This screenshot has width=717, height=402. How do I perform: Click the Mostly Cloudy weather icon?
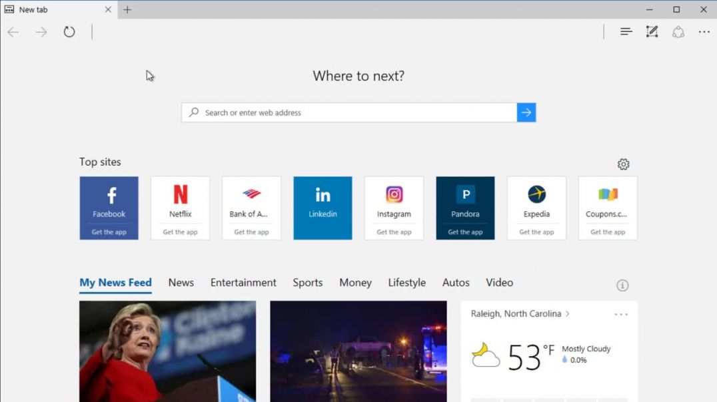click(485, 355)
